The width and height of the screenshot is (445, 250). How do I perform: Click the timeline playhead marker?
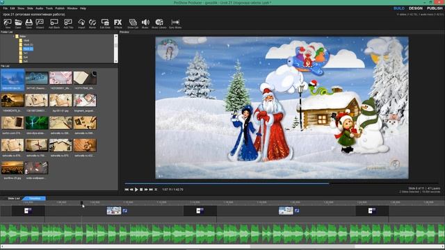[82, 203]
